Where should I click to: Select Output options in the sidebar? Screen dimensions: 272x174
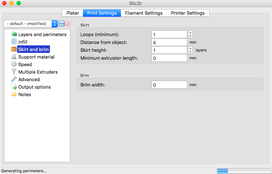[x=34, y=87]
